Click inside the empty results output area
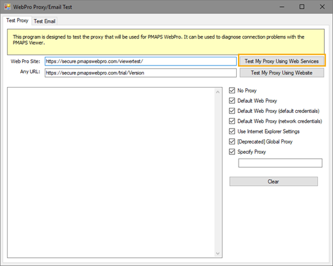This screenshot has width=333, height=266. (x=111, y=173)
